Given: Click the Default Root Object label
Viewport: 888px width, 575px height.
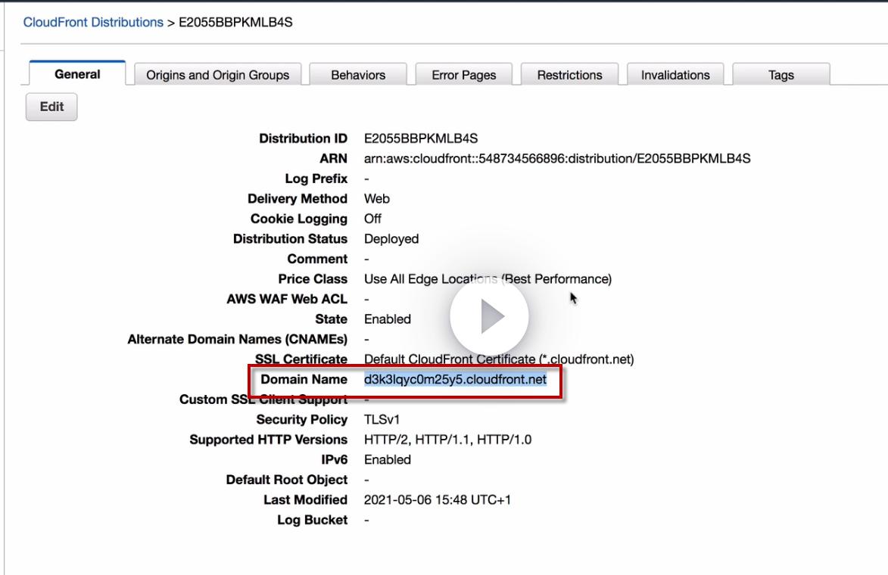Looking at the screenshot, I should click(x=287, y=480).
